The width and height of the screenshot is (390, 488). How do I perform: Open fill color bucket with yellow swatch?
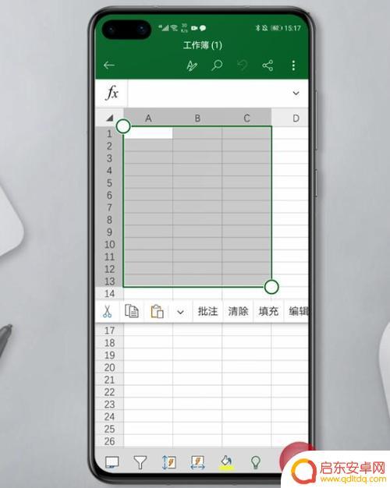(x=226, y=462)
